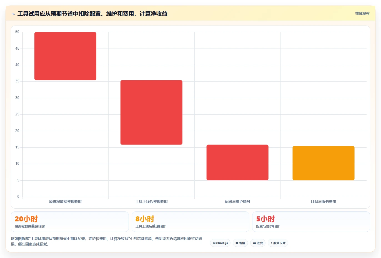Click the x-axis label 工具上线后整理耗时
The image size is (381, 258).
(151, 202)
